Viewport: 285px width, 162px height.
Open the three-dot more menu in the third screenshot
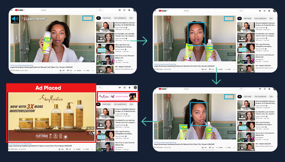pos(234,148)
